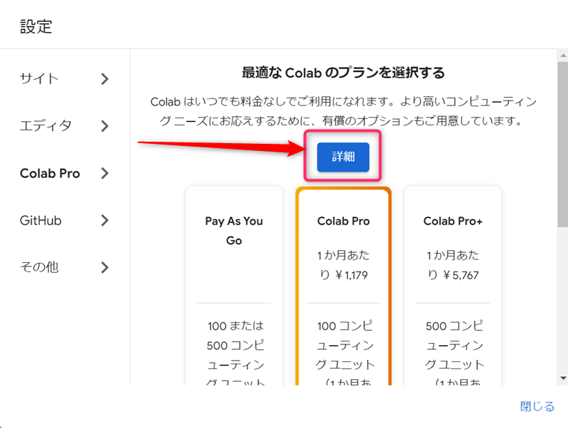The width and height of the screenshot is (568, 428).
Task: Open the Colab Pro settings category
Action: click(x=50, y=173)
